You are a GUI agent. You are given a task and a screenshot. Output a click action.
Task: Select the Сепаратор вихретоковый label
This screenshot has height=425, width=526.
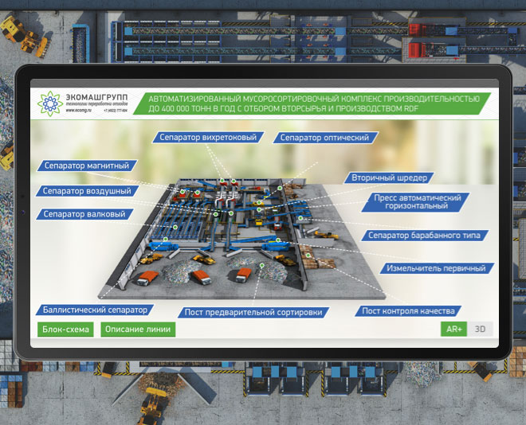[208, 138]
